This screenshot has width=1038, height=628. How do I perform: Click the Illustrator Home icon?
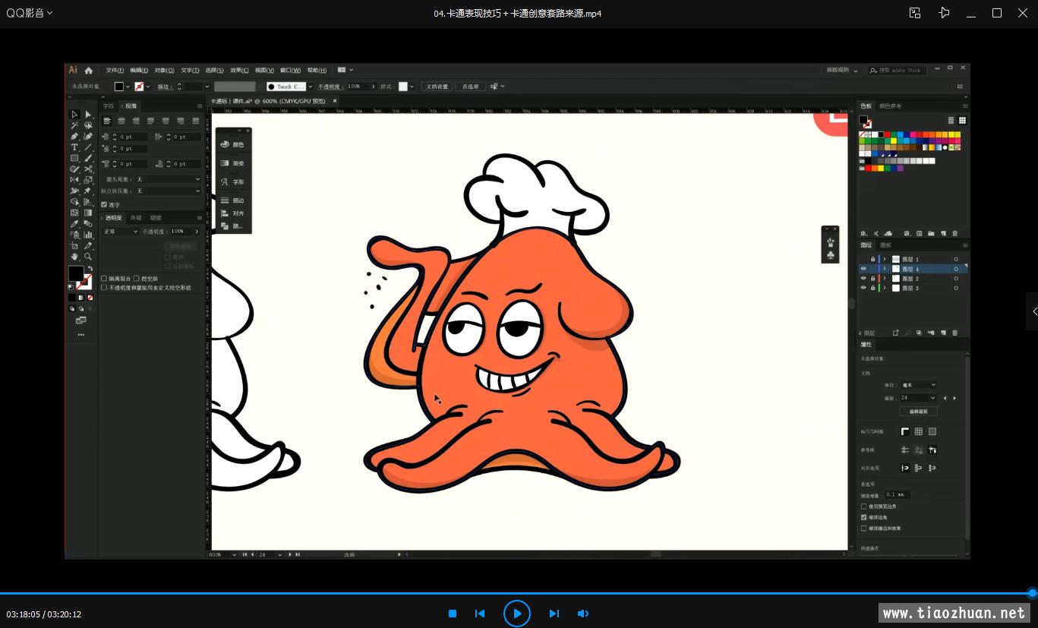(x=89, y=70)
